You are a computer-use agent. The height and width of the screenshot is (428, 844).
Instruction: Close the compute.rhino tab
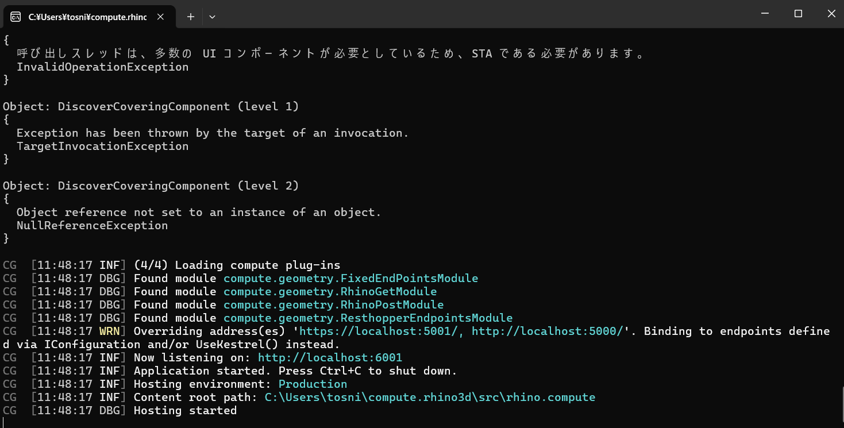(160, 17)
